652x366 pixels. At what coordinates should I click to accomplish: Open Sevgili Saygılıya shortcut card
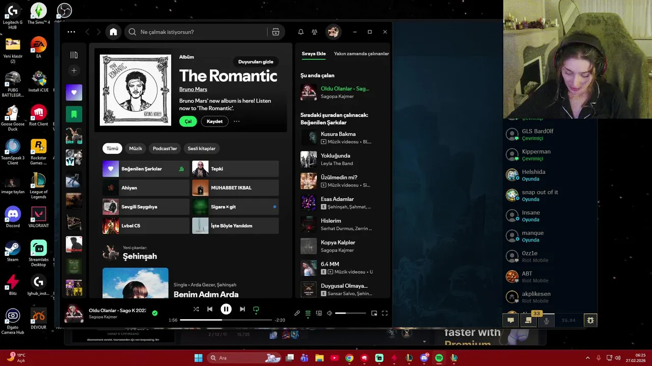point(146,207)
